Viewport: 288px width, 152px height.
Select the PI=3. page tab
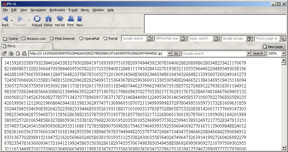coord(27,46)
